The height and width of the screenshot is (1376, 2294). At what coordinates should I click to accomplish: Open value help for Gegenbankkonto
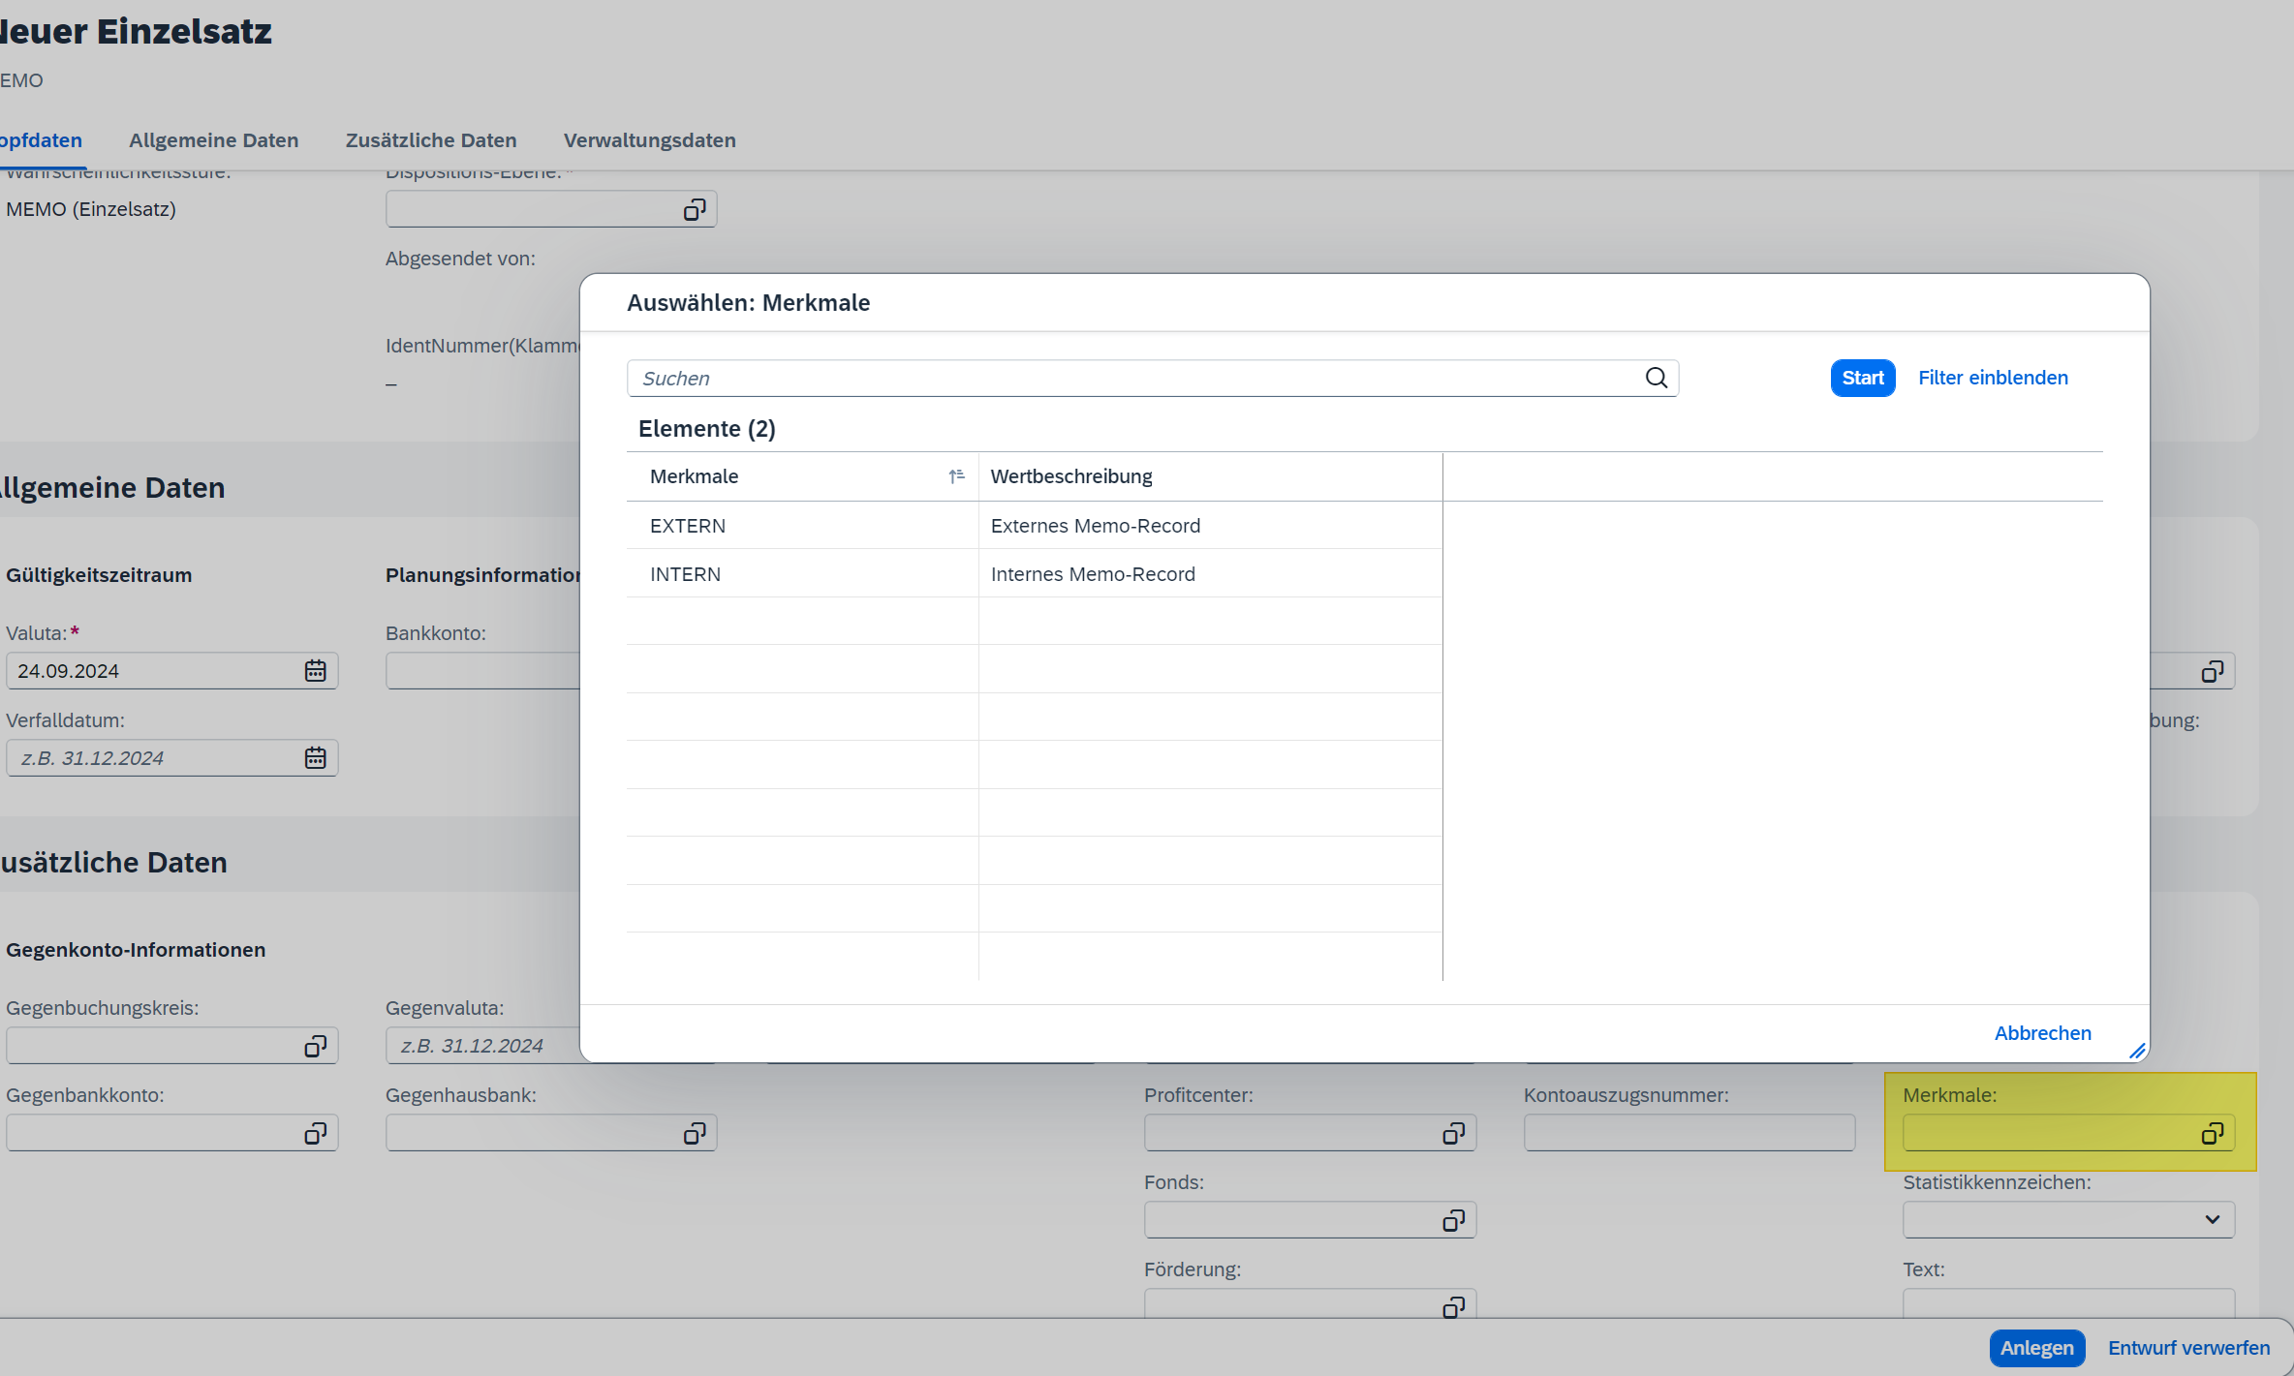315,1133
